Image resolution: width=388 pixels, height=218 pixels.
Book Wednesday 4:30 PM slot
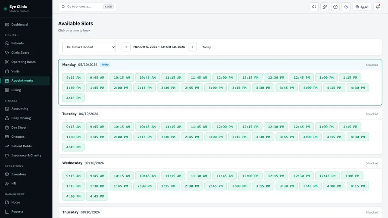coord(73,196)
